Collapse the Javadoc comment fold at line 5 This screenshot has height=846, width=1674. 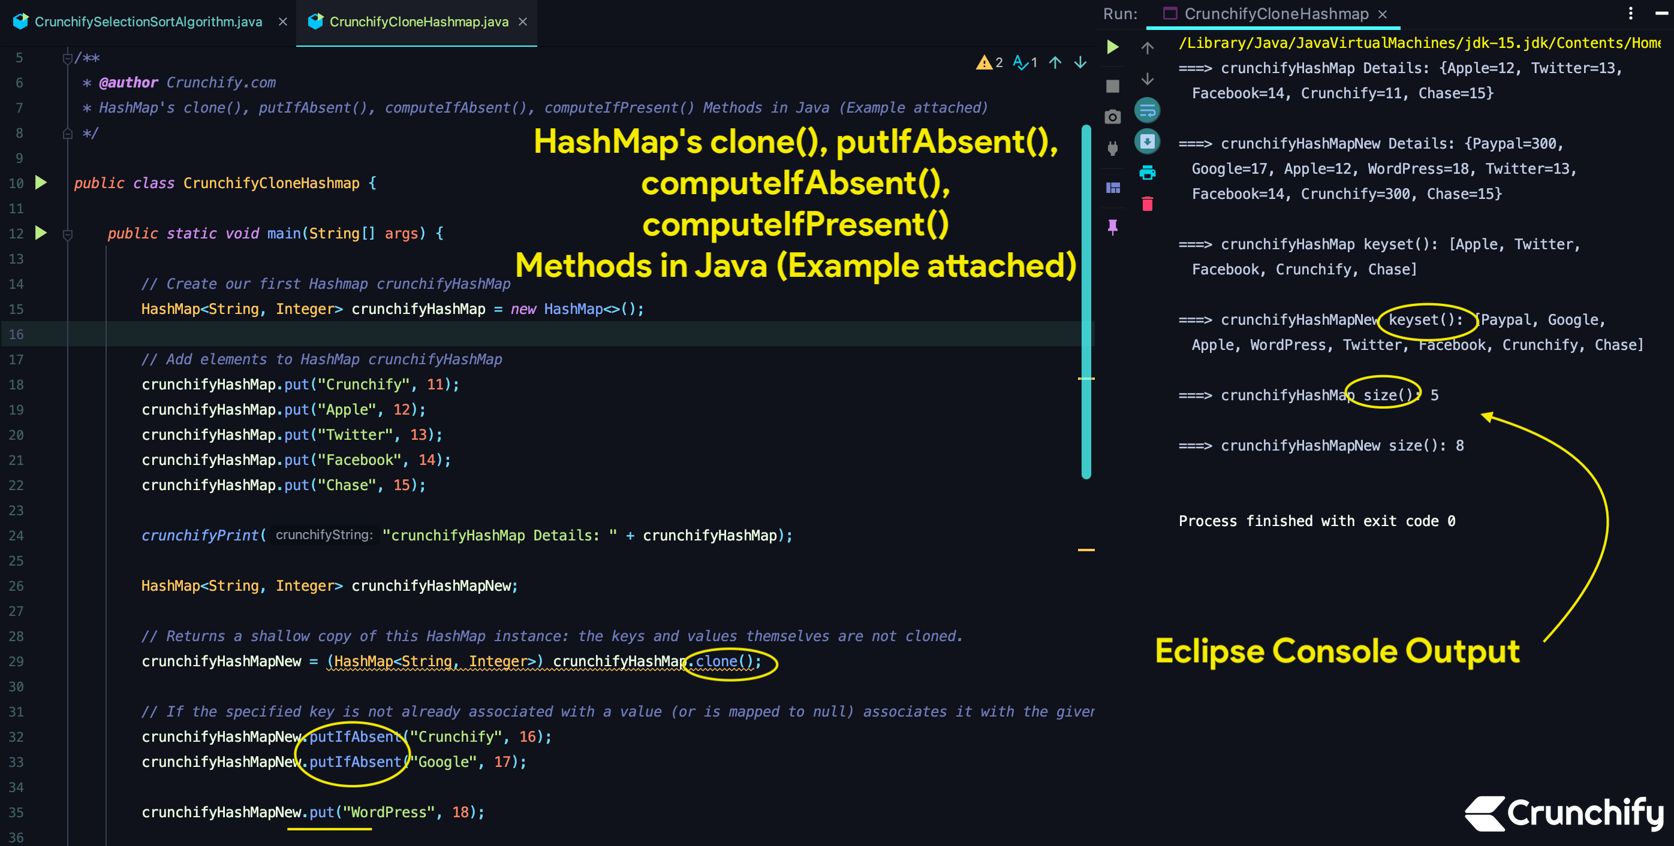[67, 58]
